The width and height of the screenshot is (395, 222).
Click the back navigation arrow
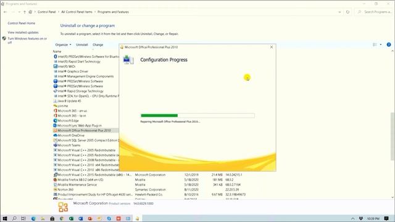point(6,12)
